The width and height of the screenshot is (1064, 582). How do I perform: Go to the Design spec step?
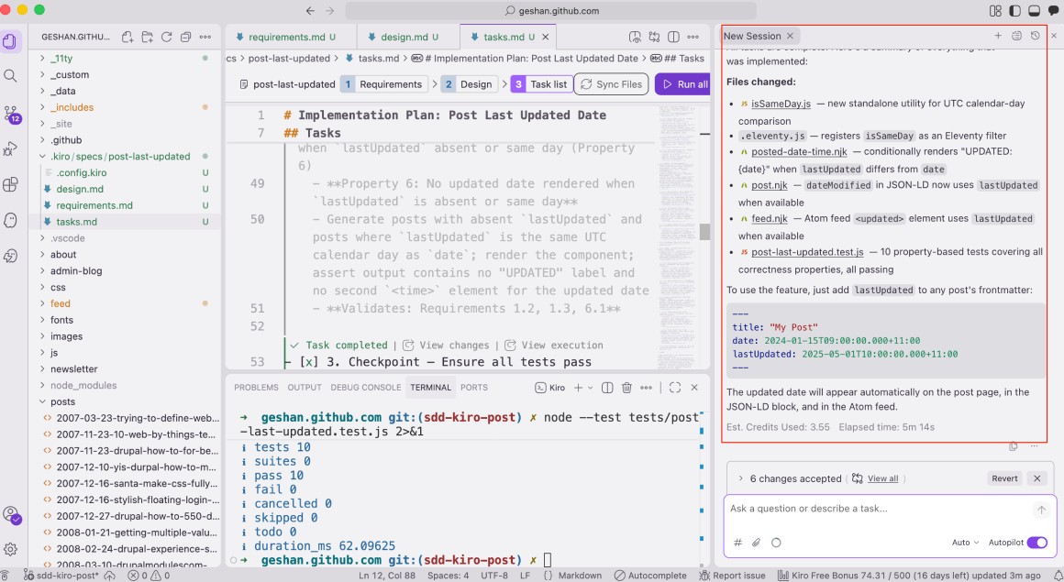click(469, 84)
